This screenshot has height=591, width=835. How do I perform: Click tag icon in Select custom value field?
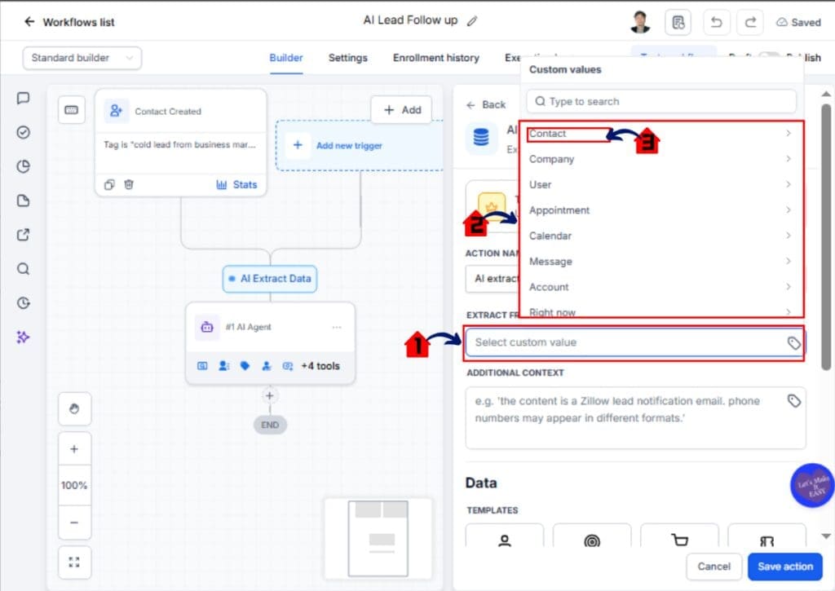(793, 343)
